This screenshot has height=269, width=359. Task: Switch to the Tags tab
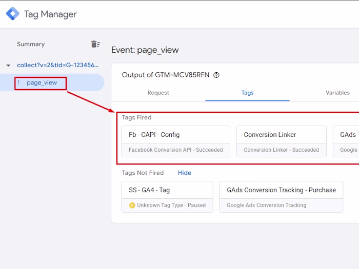pos(247,93)
